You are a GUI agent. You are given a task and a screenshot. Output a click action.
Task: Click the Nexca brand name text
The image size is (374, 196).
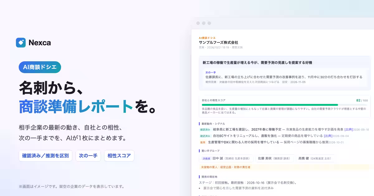point(40,43)
